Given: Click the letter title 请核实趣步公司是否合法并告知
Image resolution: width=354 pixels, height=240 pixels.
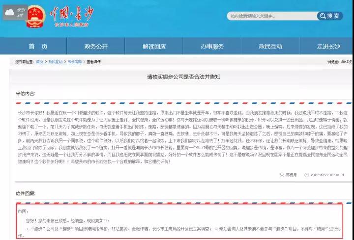Looking at the screenshot, I should 183,77.
